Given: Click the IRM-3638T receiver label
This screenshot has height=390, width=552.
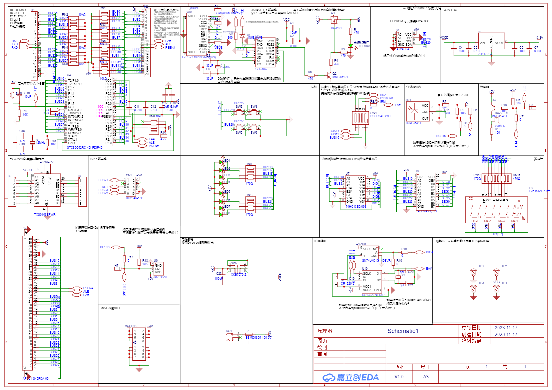Looking at the screenshot, I should pos(414,123).
